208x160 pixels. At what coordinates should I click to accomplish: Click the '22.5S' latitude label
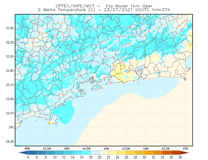pos(10,56)
